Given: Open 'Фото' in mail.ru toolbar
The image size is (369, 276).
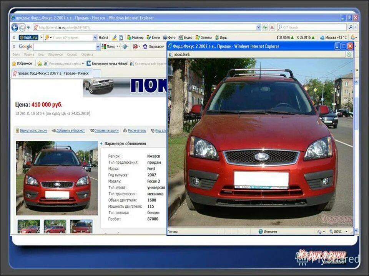Looking at the screenshot, I should (170, 38).
